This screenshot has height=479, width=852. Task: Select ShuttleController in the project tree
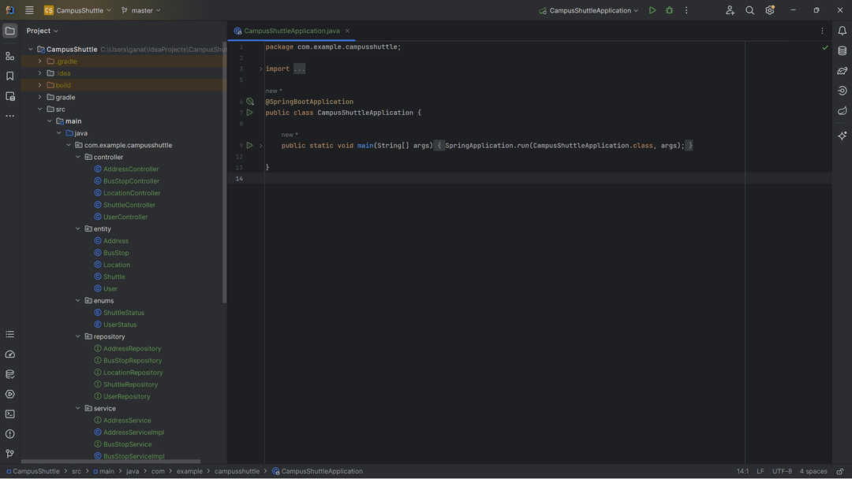tap(129, 205)
